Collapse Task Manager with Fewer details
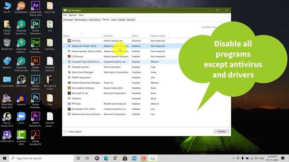289x162 pixels. pos(73,131)
